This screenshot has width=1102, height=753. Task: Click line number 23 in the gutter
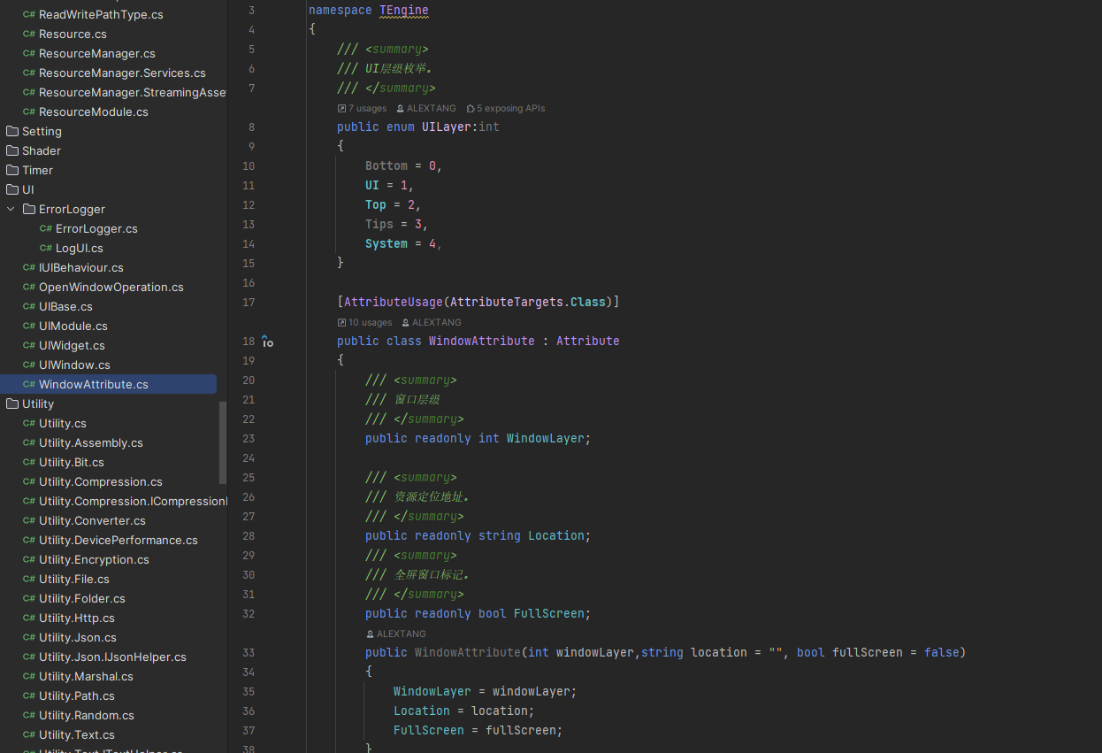[x=249, y=439]
